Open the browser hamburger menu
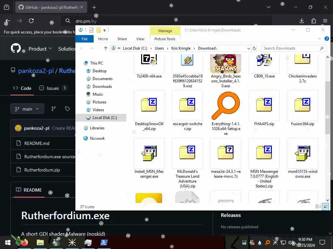This screenshot has height=249, width=333. tap(325, 21)
